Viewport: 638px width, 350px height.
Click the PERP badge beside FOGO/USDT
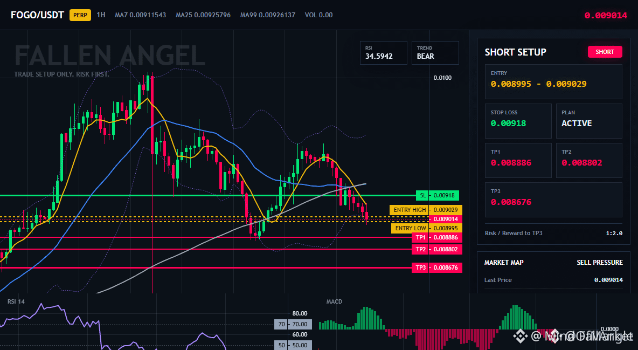click(x=80, y=15)
